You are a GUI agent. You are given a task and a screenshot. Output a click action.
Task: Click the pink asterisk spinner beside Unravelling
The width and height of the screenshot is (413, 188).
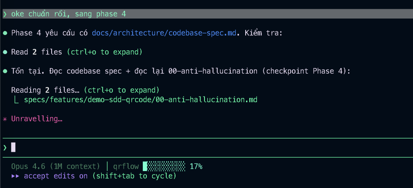point(5,119)
